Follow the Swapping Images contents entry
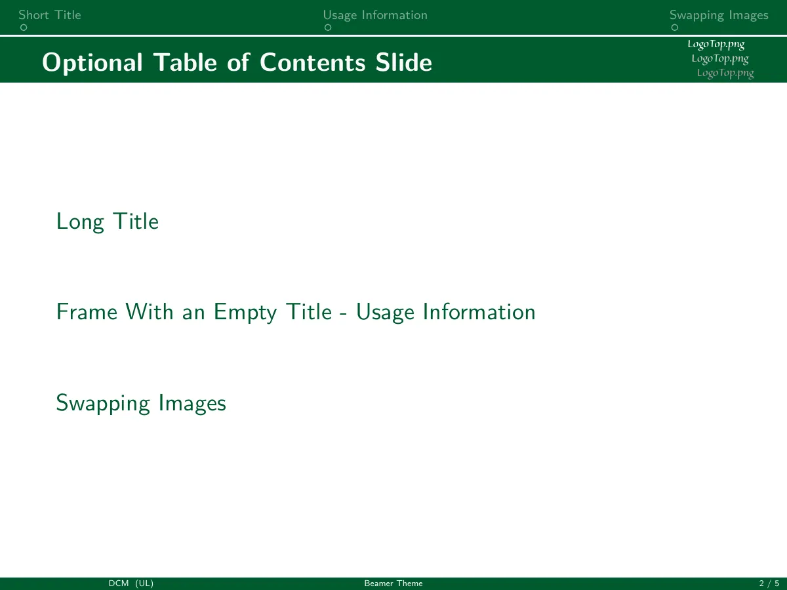 [141, 403]
